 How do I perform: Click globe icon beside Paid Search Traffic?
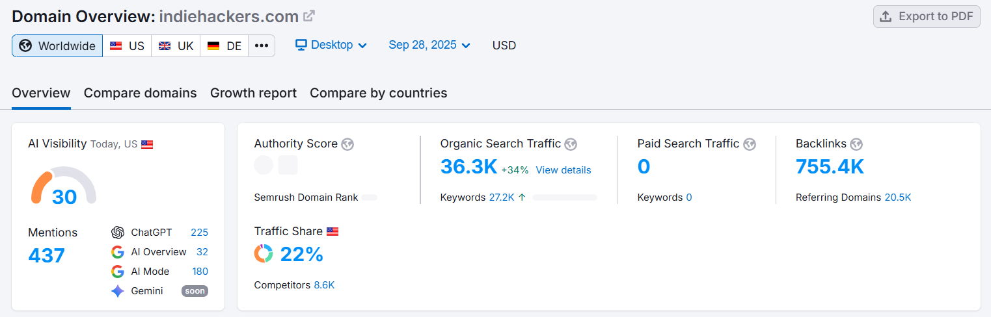[750, 144]
